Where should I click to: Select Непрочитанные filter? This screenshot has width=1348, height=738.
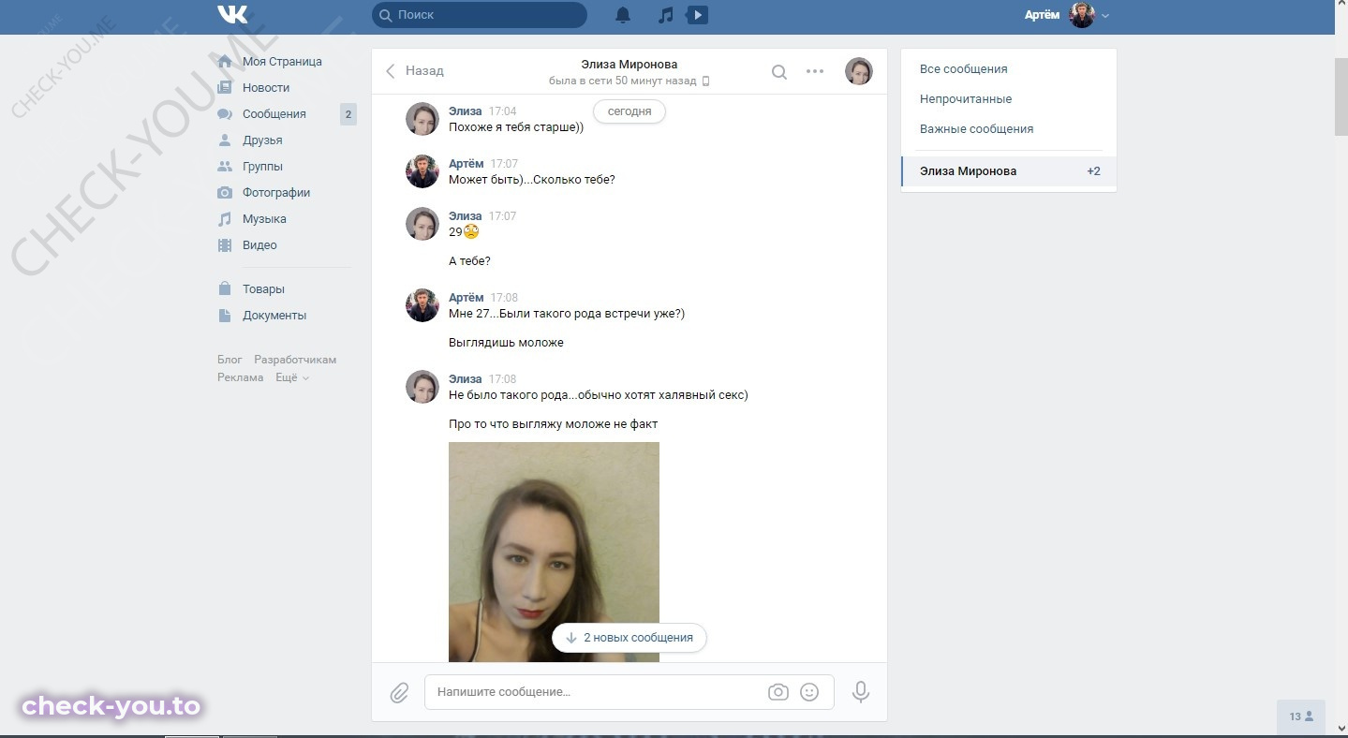point(966,99)
